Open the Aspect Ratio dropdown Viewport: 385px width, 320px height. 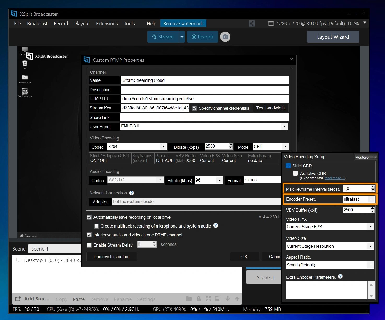tap(370, 265)
